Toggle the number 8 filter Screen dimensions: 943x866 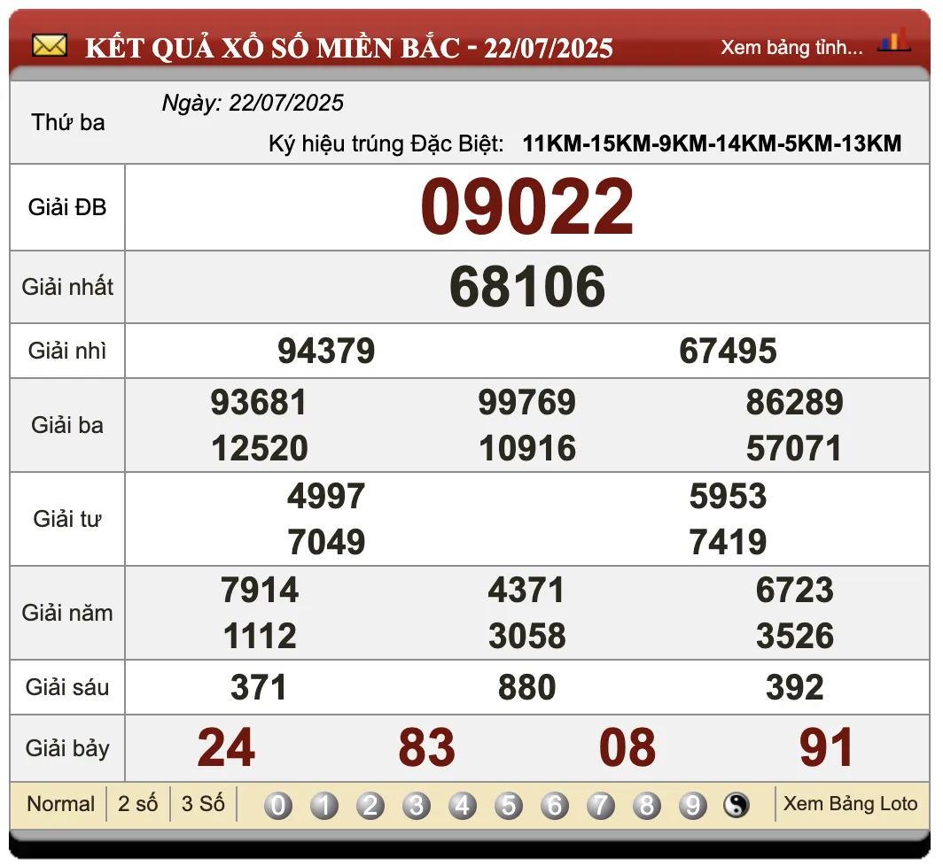648,804
